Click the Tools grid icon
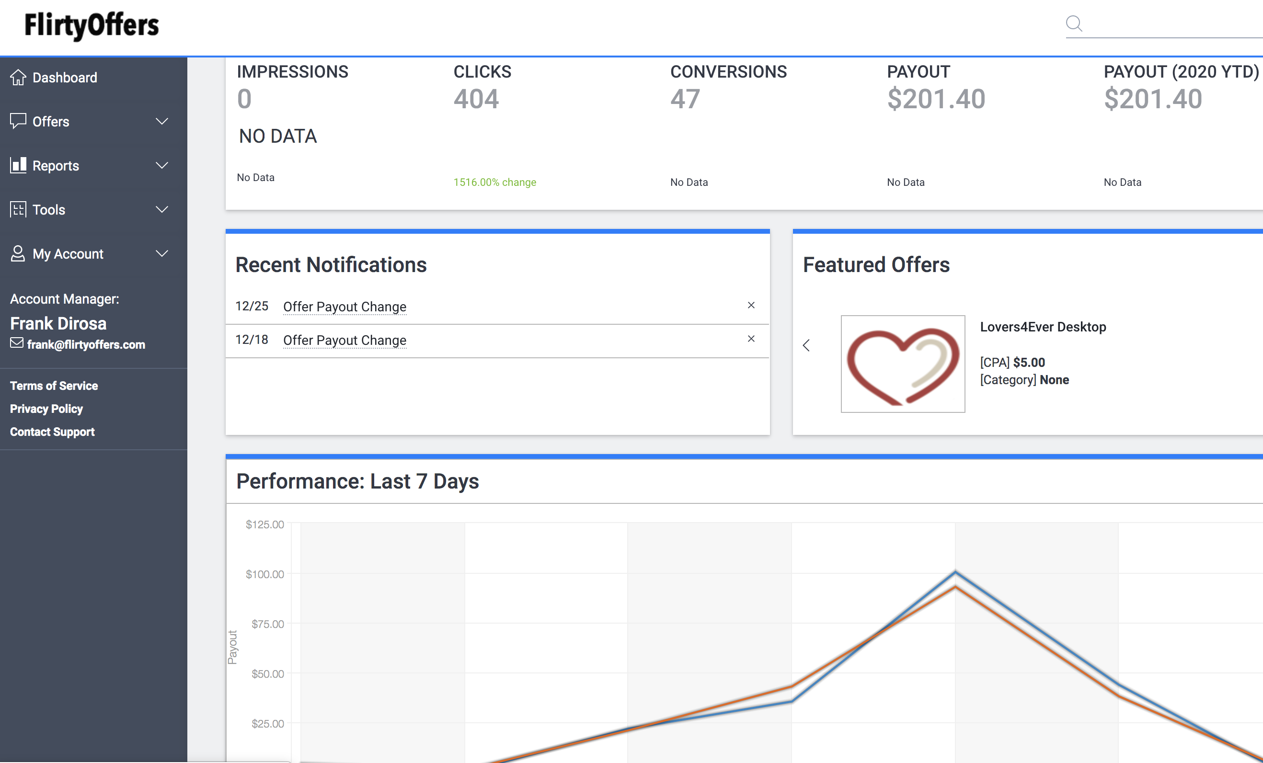The width and height of the screenshot is (1263, 763). 18,210
